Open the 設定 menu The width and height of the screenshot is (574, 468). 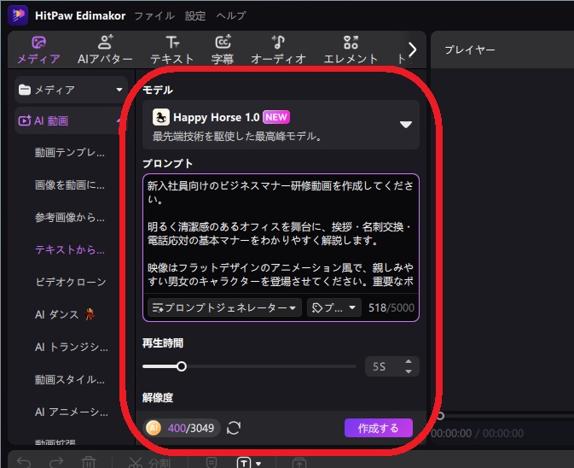(x=195, y=15)
